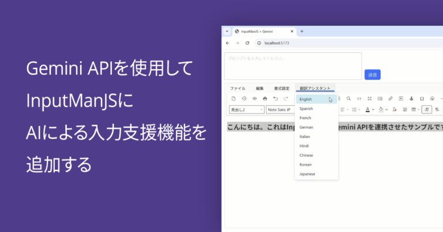Insert media with play icon

(x=401, y=98)
